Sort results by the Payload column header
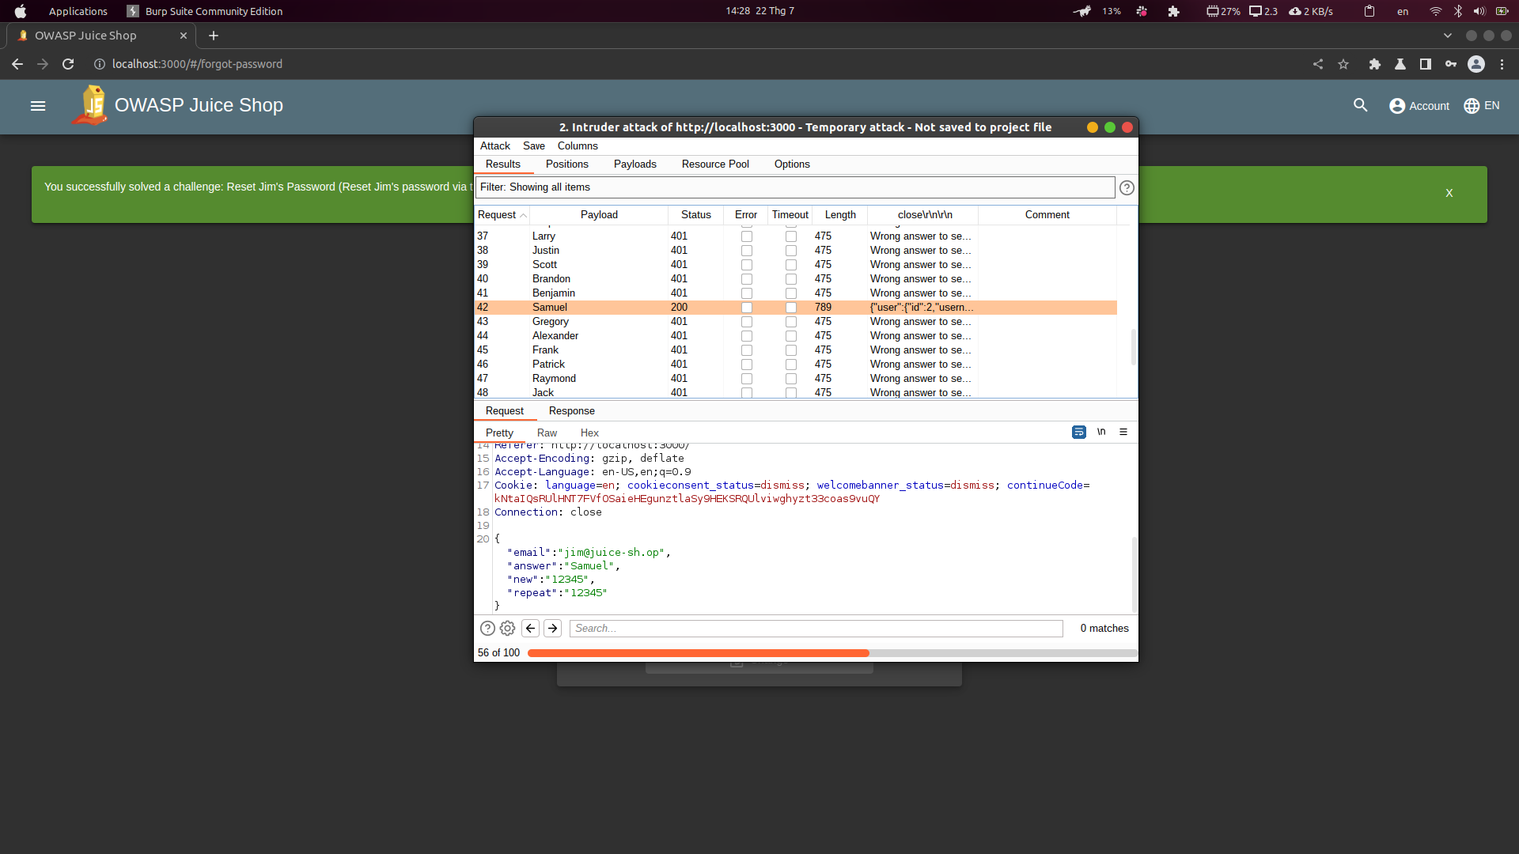 click(x=599, y=215)
